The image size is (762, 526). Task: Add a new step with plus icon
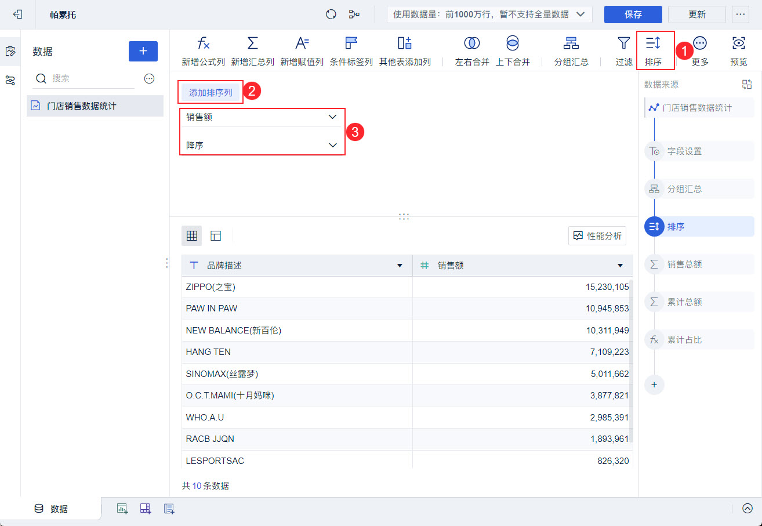[x=654, y=384]
